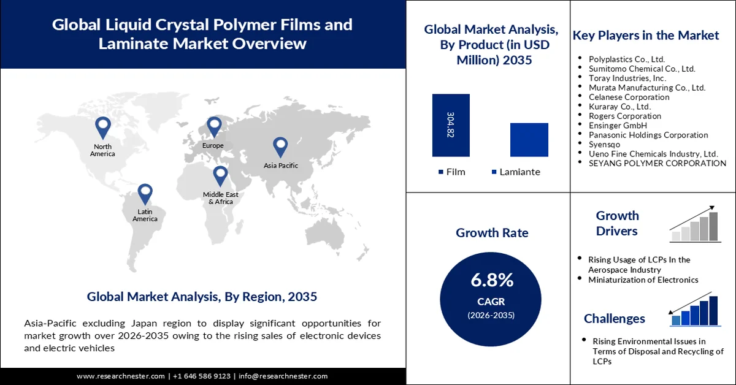Click the 304.82 value label on bar
736x385 pixels.
pos(451,125)
